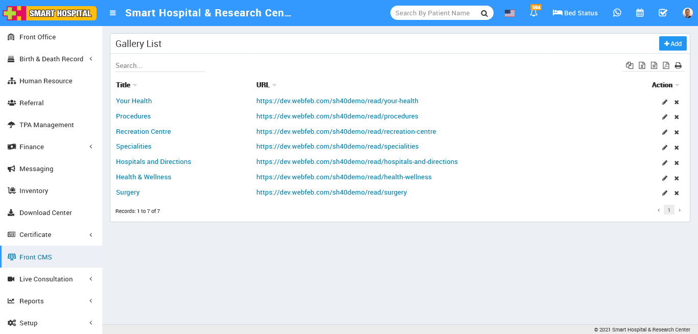Screen dimensions: 698x334
Task: Open the US flag language selector
Action: pos(509,13)
